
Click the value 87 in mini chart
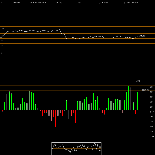pyautogui.click(x=100, y=151)
